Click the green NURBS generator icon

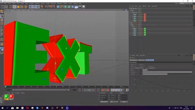[x=65, y=7]
